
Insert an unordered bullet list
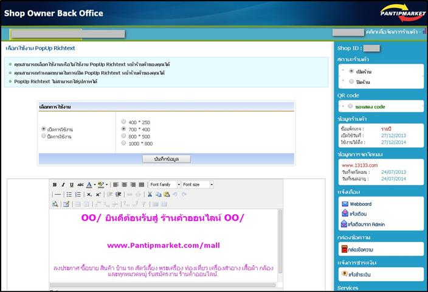69,195
